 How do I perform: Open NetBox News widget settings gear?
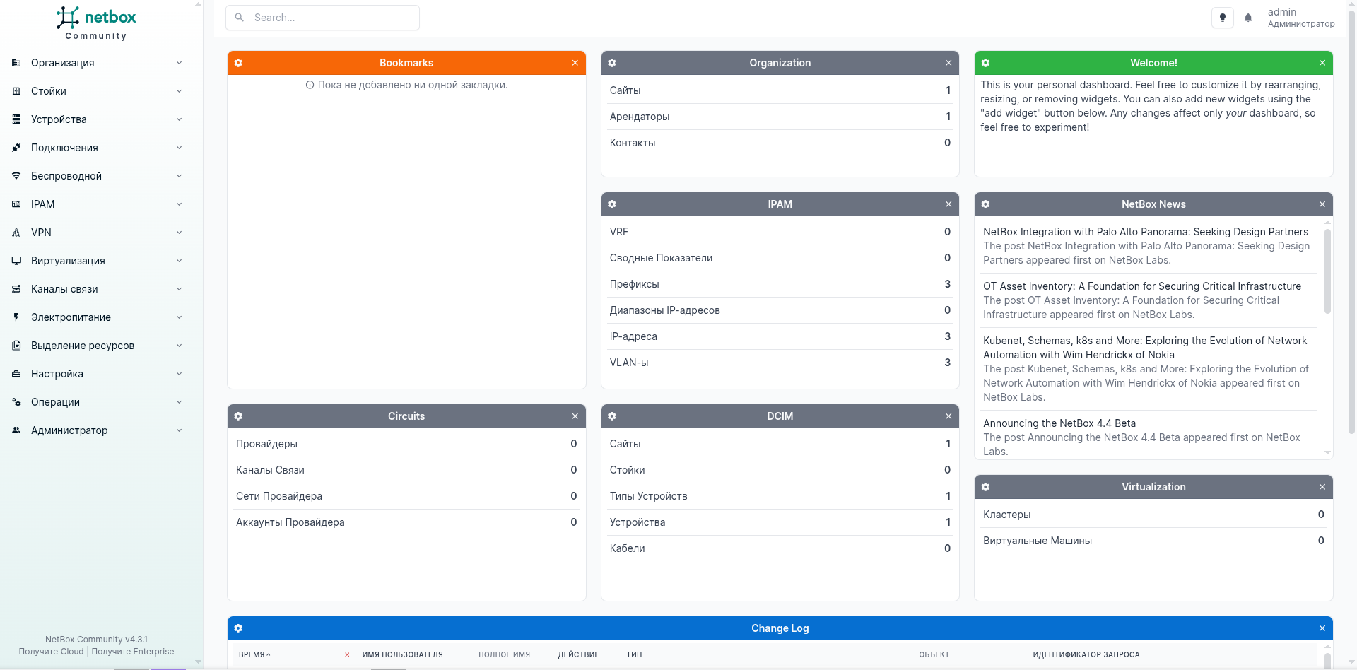click(985, 204)
